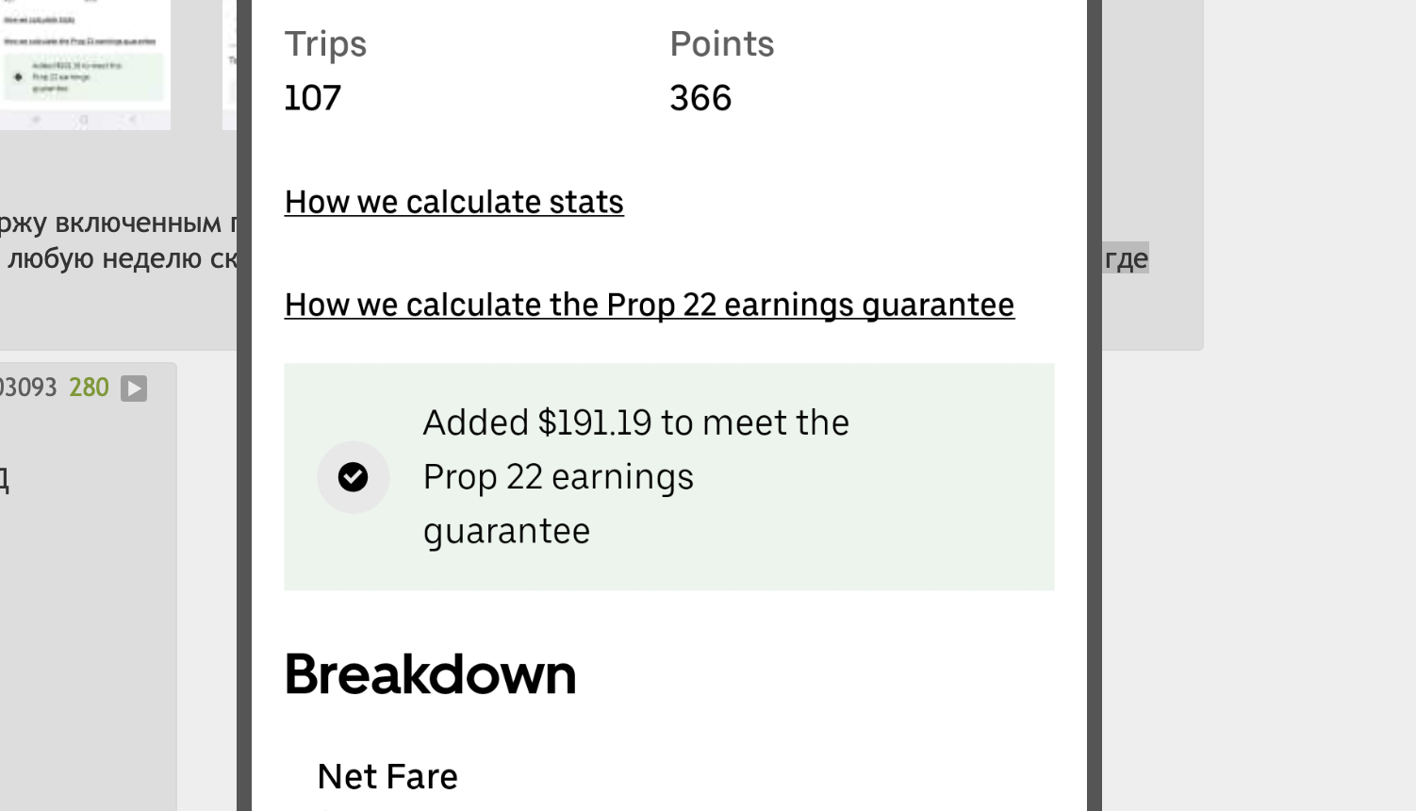The height and width of the screenshot is (811, 1416).
Task: Click the gray play arrow beside 280
Action: (x=134, y=389)
